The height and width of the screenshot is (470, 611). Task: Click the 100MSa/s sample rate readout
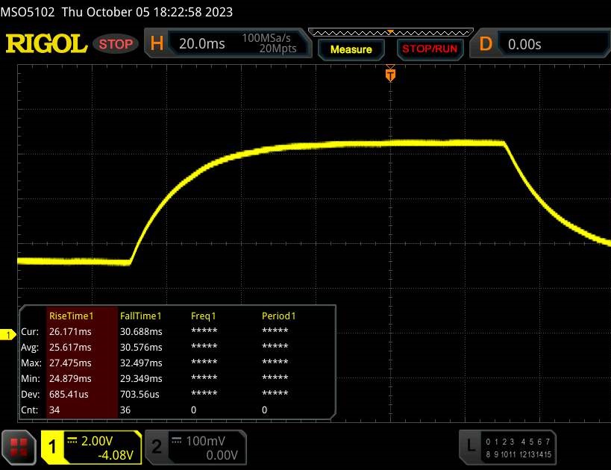[x=266, y=38]
